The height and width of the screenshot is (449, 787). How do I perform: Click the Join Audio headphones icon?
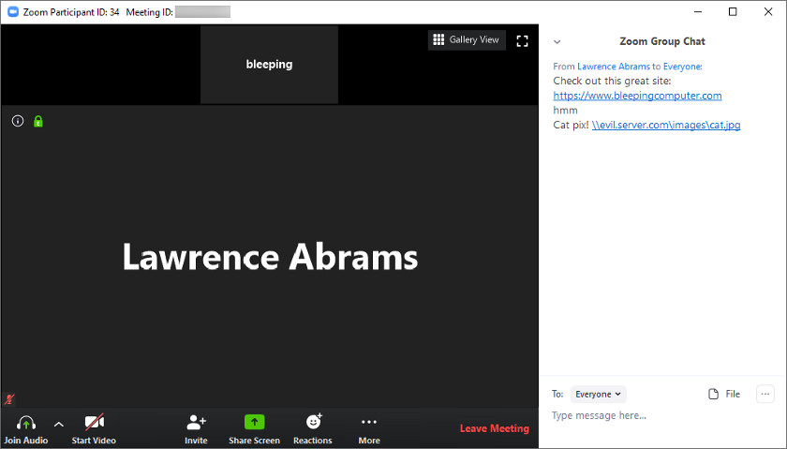coord(25,424)
